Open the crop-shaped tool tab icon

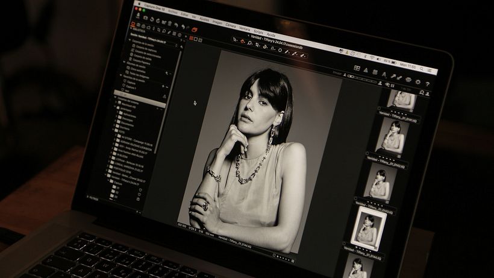pyautogui.click(x=158, y=30)
